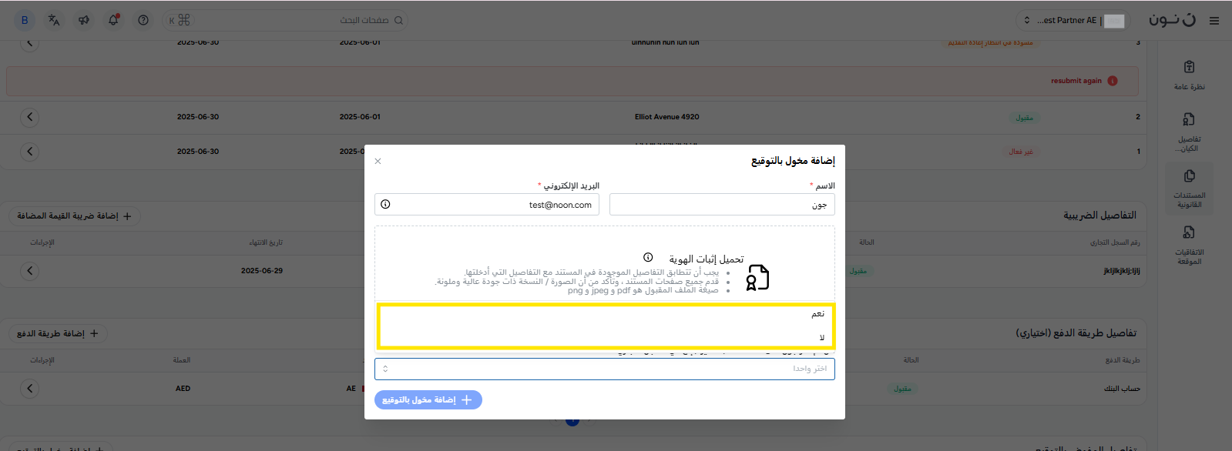Open الاتفاقيات الموقعة in the sidebar
This screenshot has width=1232, height=451.
tap(1189, 244)
